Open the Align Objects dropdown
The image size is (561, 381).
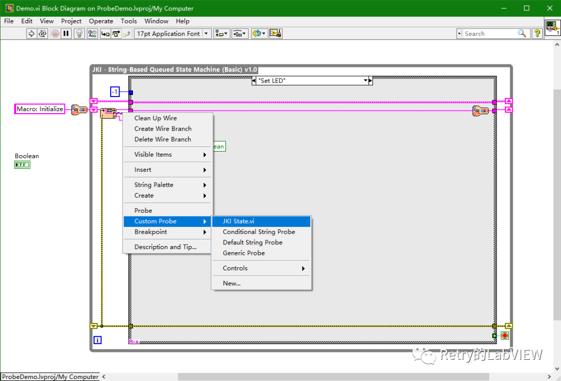(221, 34)
